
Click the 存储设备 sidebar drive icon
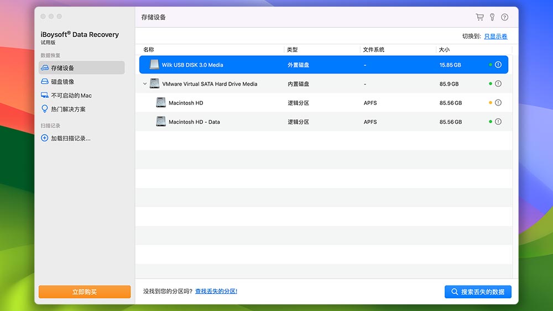coord(45,67)
